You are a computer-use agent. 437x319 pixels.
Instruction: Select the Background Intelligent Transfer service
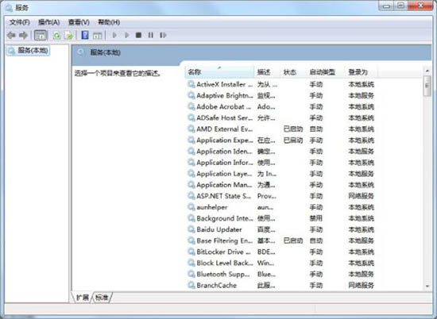(281, 218)
